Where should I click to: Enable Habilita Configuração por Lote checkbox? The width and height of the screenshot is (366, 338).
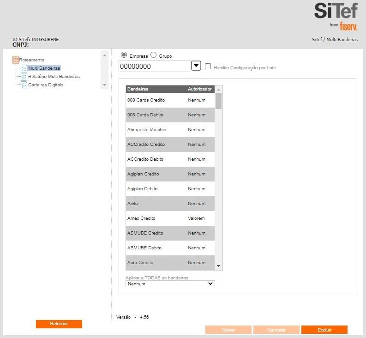(208, 66)
